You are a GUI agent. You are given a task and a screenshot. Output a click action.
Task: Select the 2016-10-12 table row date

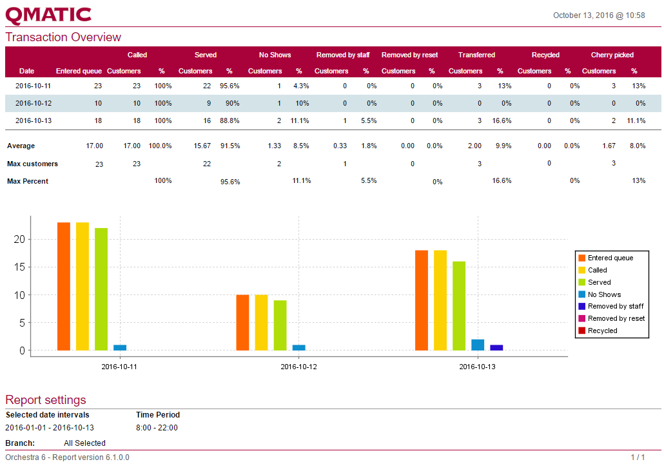(x=33, y=103)
